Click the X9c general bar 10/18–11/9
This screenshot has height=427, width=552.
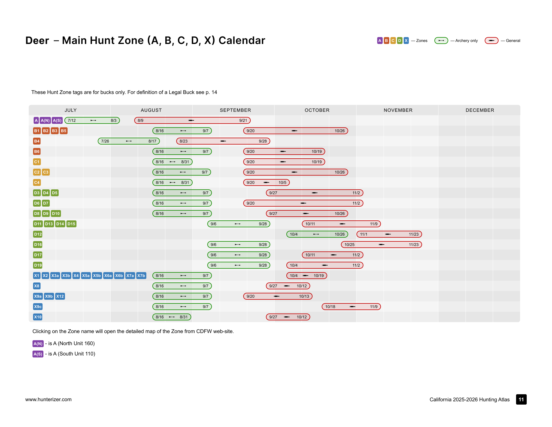[351, 307]
